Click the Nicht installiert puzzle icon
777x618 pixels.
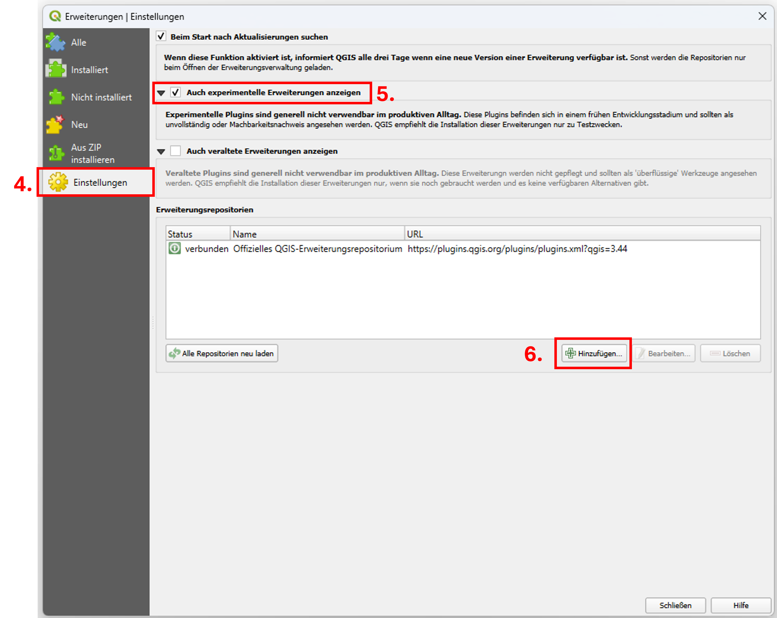[56, 97]
